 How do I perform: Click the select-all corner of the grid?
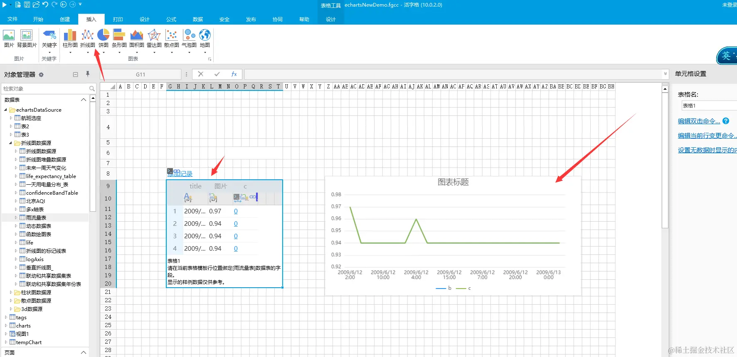pyautogui.click(x=108, y=86)
